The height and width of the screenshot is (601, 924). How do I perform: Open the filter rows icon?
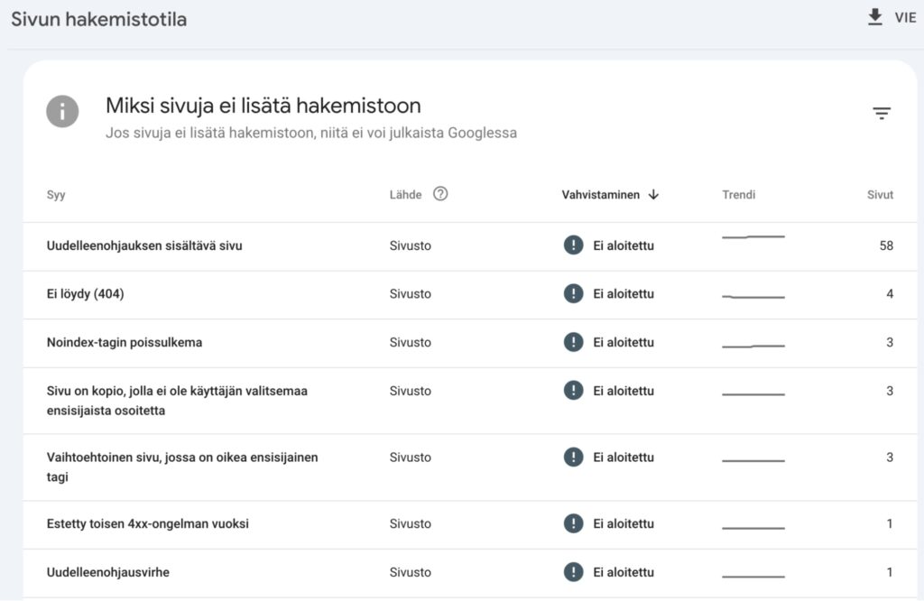tap(882, 113)
